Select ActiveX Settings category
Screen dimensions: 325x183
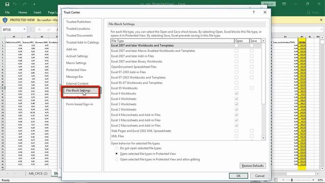point(77,56)
